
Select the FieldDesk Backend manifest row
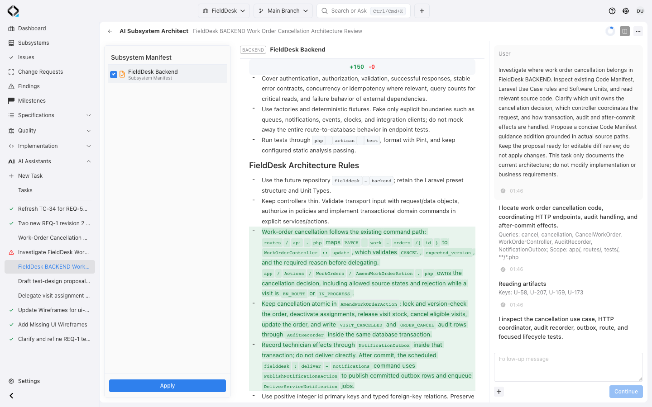coord(168,74)
